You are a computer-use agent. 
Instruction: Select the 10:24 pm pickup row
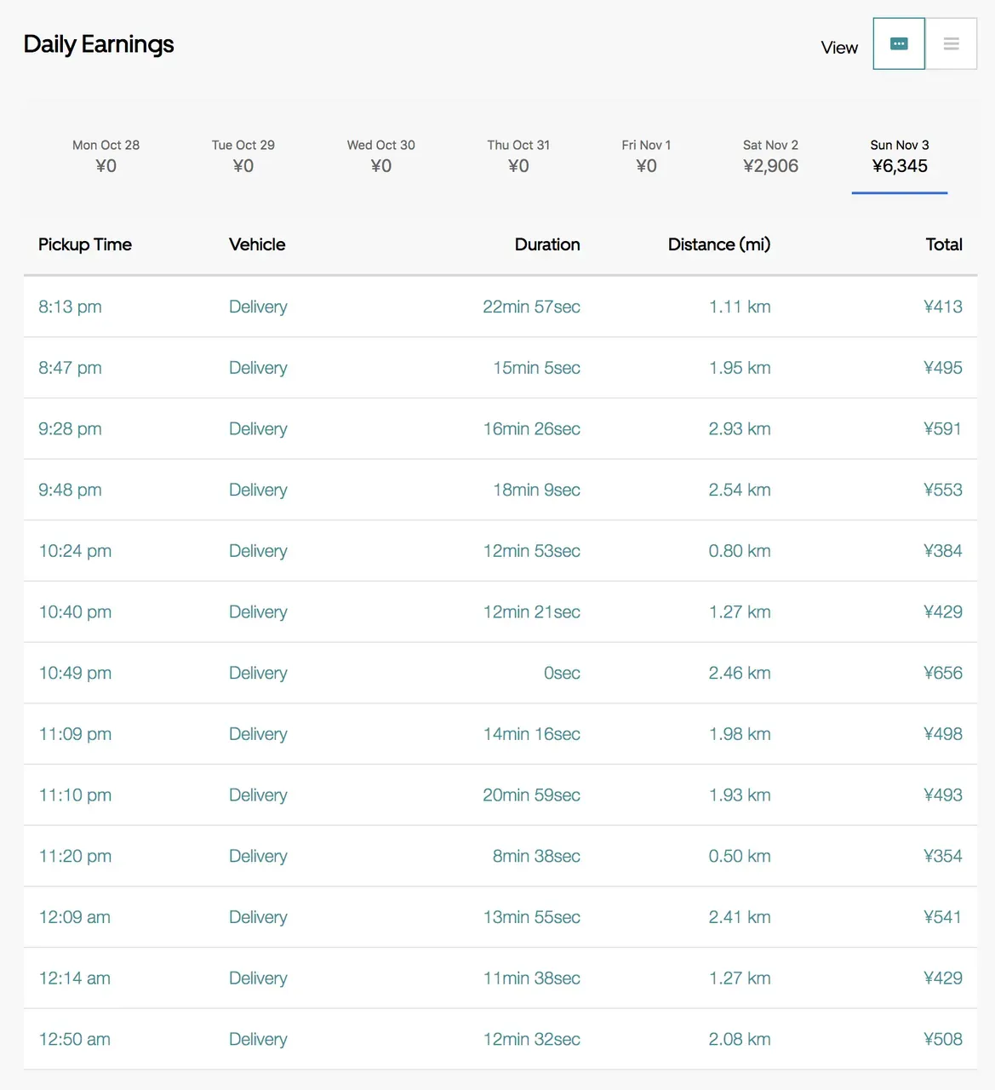point(75,551)
